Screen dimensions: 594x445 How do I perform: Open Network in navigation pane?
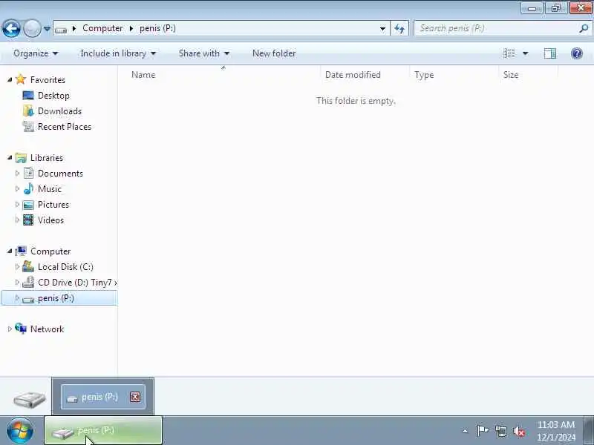click(x=47, y=329)
